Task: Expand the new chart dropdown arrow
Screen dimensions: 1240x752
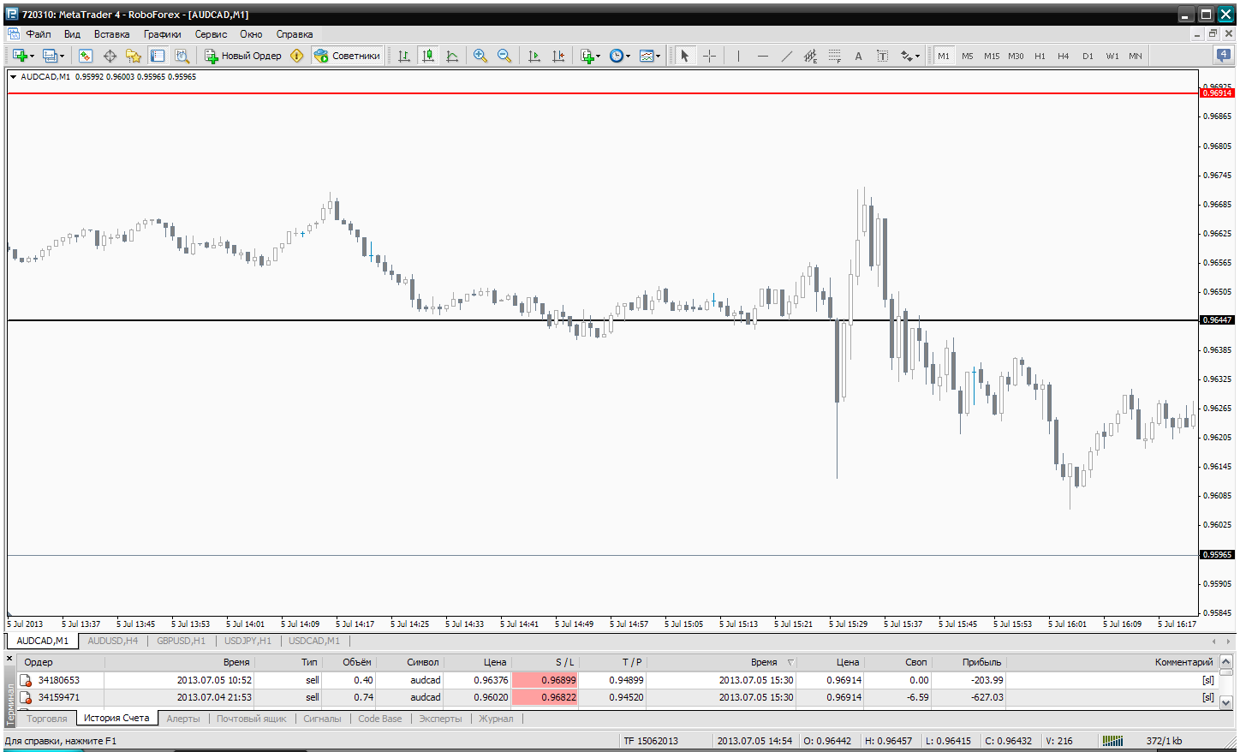Action: 33,57
